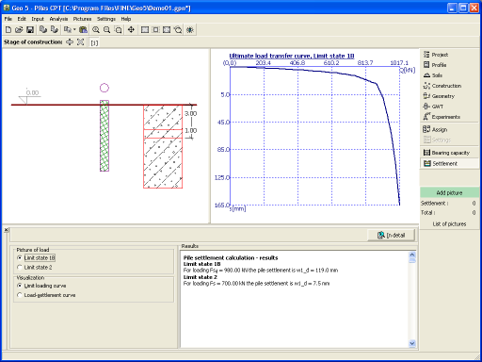Create new file via toolbar icon
482x362 pixels.
(8, 30)
